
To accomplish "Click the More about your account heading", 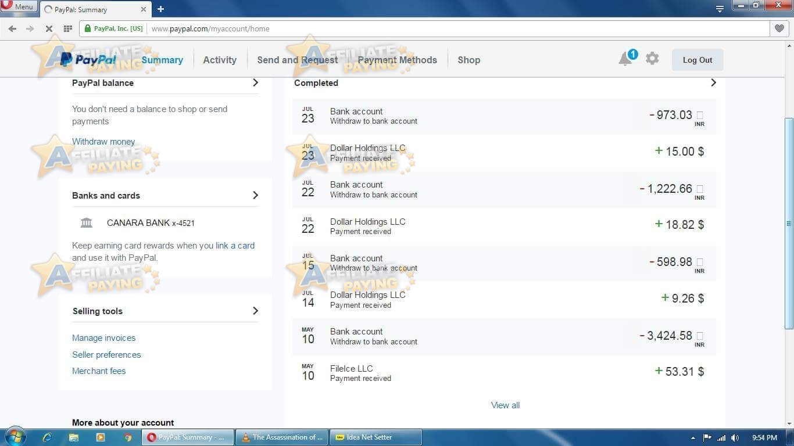I will (x=123, y=423).
